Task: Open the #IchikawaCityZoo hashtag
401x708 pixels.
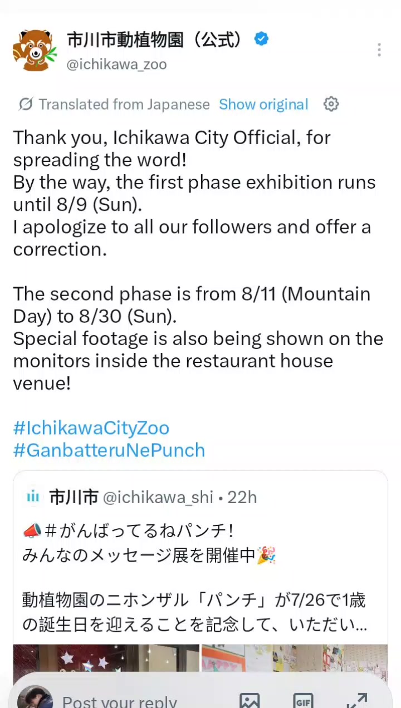Action: tap(91, 428)
